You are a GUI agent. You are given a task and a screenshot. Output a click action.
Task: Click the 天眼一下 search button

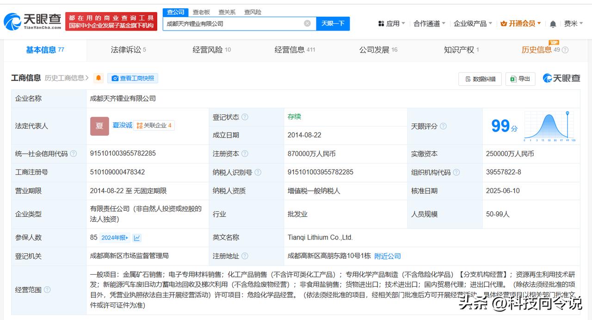(x=333, y=24)
